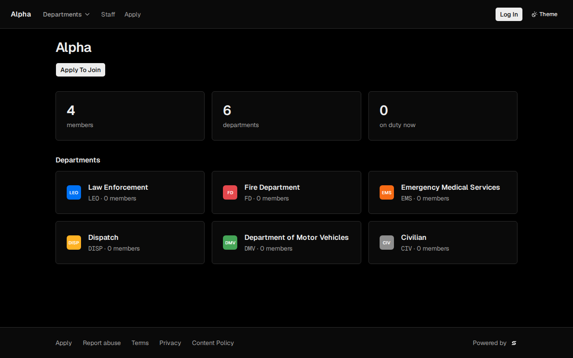This screenshot has width=573, height=358.
Task: Click the Log In button
Action: (x=509, y=14)
